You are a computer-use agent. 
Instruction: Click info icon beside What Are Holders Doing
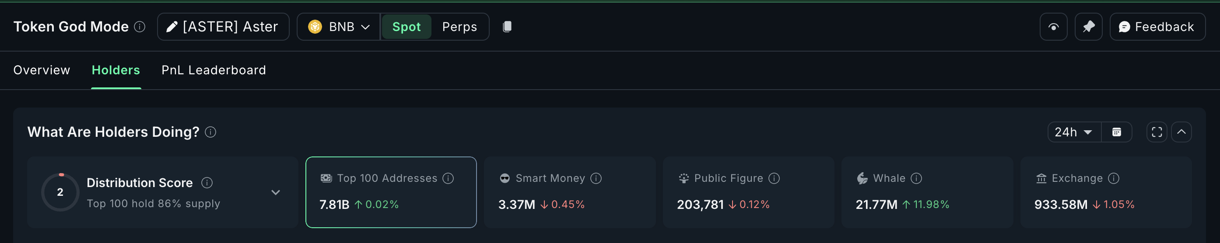point(211,132)
